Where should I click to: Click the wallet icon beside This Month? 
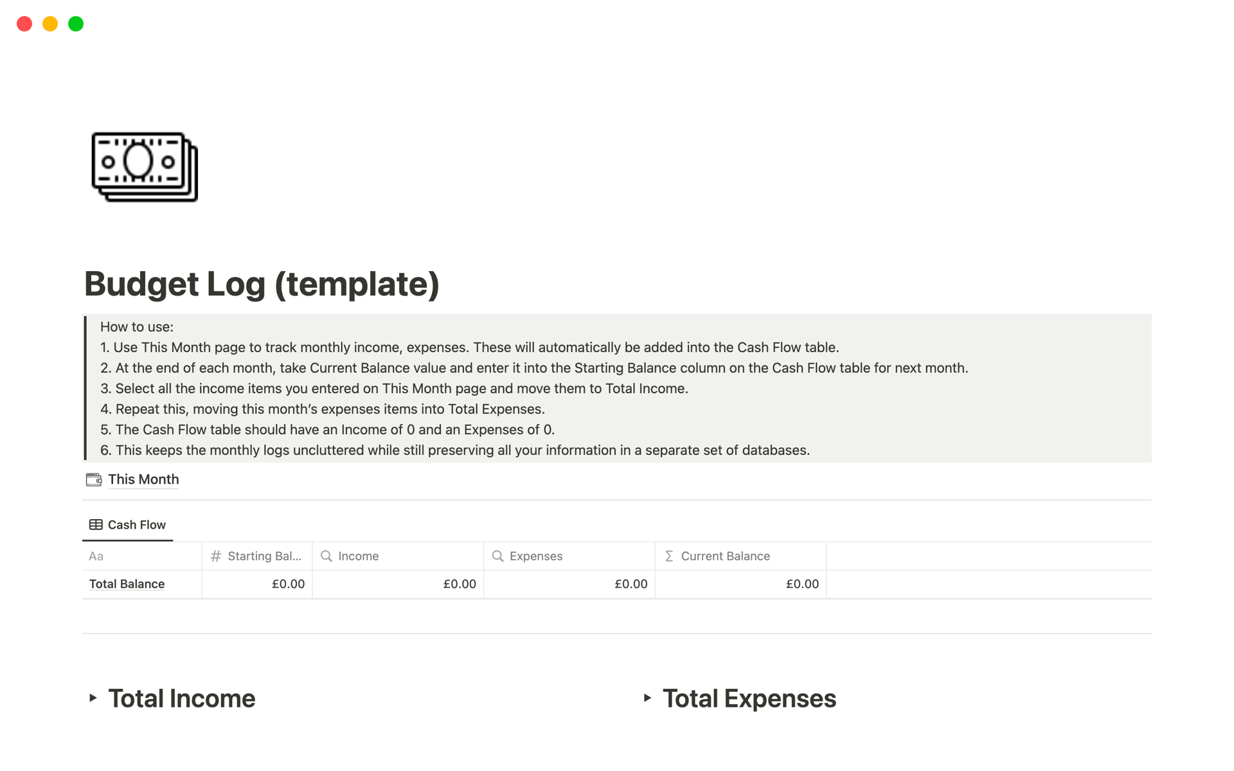94,479
